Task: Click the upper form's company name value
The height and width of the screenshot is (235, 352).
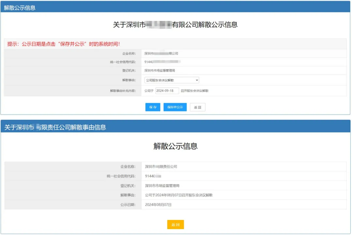Action: (x=161, y=53)
